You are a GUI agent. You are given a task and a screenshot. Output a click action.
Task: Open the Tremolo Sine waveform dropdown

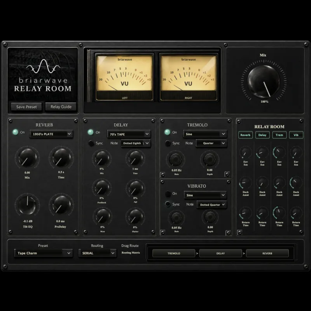[205, 134]
